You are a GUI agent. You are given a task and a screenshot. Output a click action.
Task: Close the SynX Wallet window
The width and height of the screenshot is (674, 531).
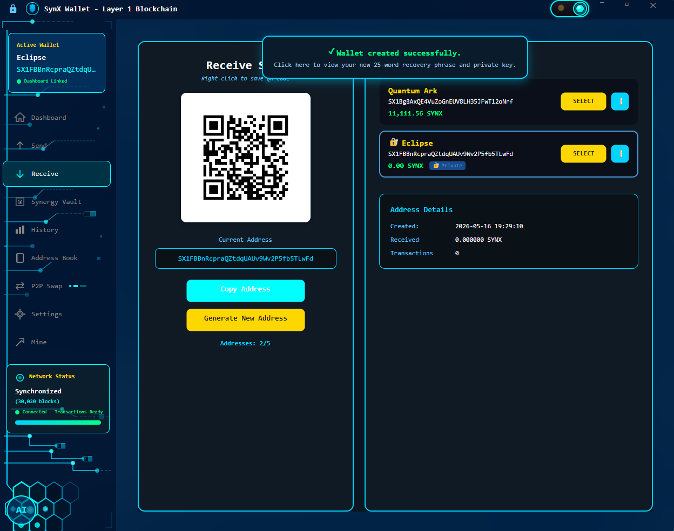coord(653,5)
